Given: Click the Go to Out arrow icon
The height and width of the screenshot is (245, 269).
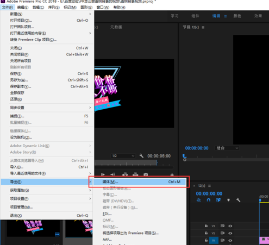Looking at the screenshot, I should click(x=112, y=174).
